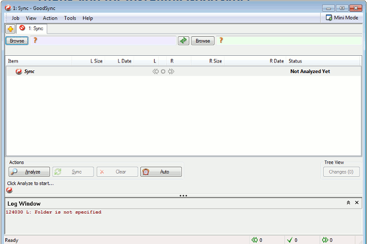Sort by the Status column header

click(323, 61)
